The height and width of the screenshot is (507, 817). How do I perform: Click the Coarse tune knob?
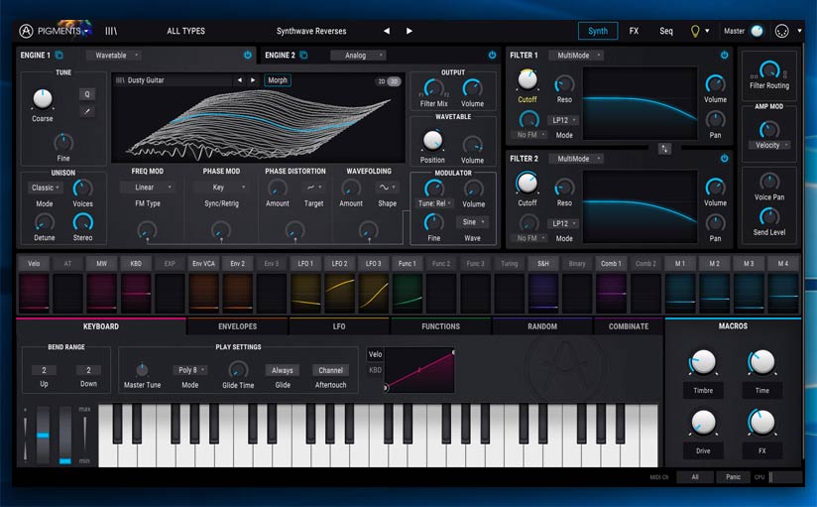[43, 98]
